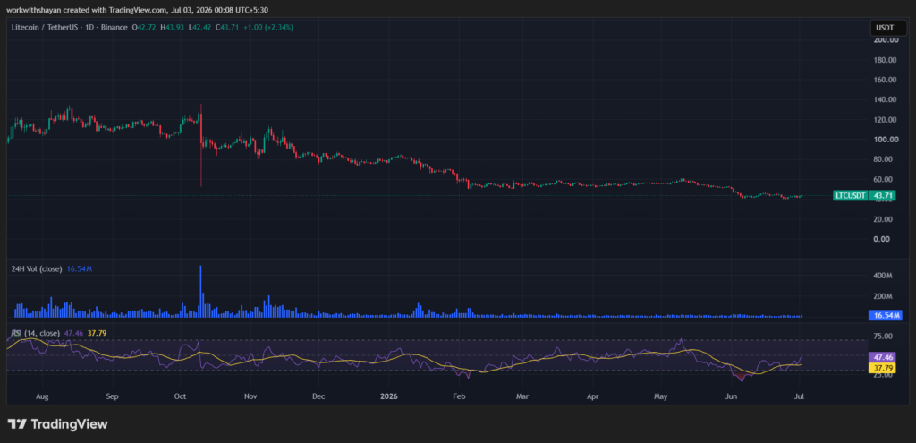The image size is (916, 443).
Task: Select the blue 16.54M volume axis tag
Action: click(886, 316)
